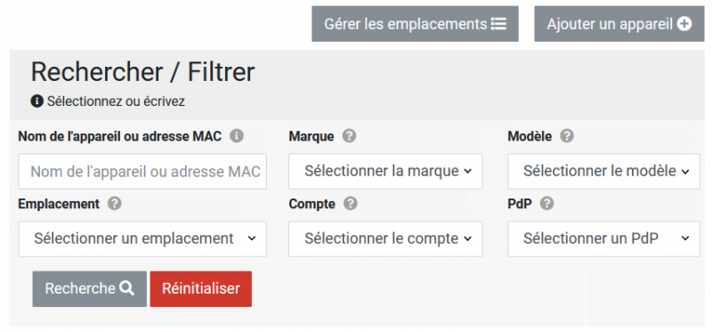
Task: Click the Recherche button text
Action: coord(80,288)
